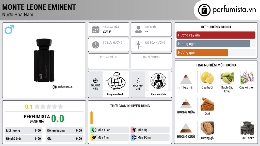Click the Dịp sử dụng info box
Image resolution: width=260 pixels, height=146 pixels.
coord(151,61)
